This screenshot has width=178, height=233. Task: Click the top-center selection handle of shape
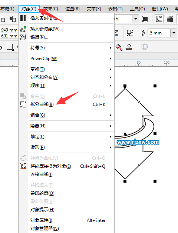click(x=125, y=86)
